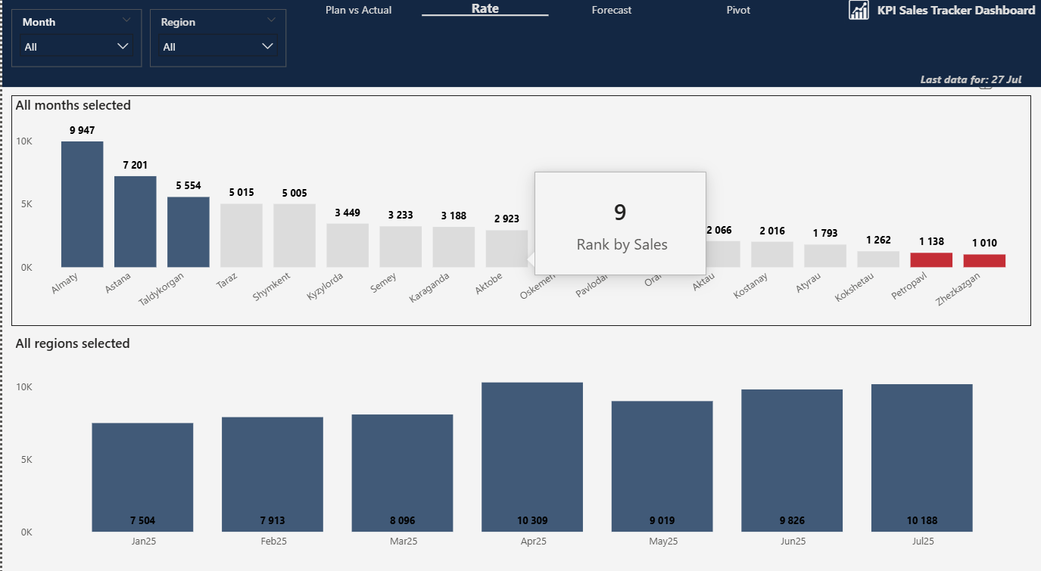Select the Jul25 bar showing 10 188
This screenshot has height=571, width=1041.
click(x=921, y=458)
